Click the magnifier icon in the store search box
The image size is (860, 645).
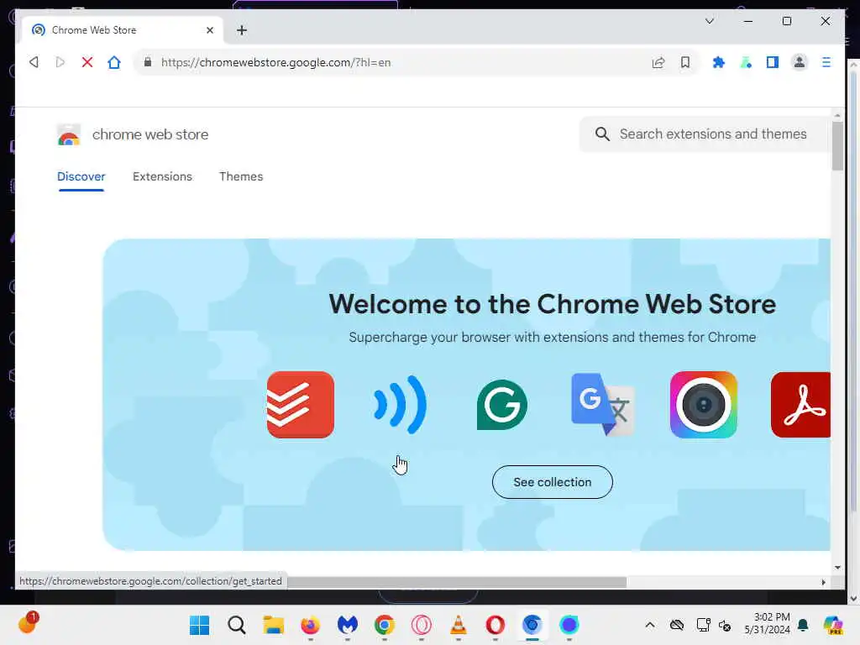[x=602, y=134]
